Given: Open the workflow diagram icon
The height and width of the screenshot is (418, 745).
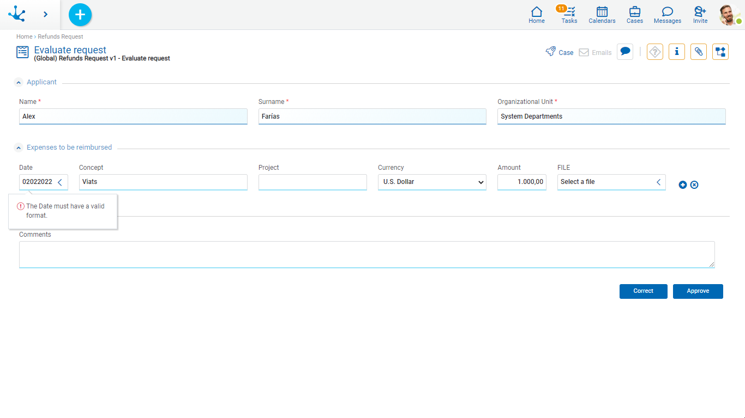Looking at the screenshot, I should pos(720,52).
